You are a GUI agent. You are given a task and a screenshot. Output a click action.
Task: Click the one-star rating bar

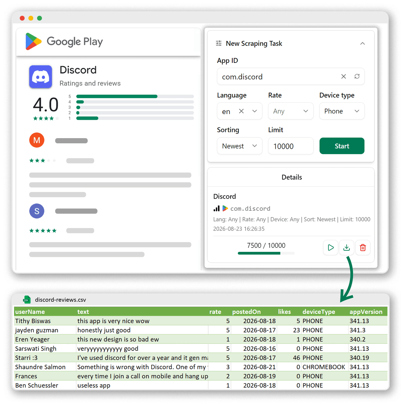pyautogui.click(x=135, y=118)
